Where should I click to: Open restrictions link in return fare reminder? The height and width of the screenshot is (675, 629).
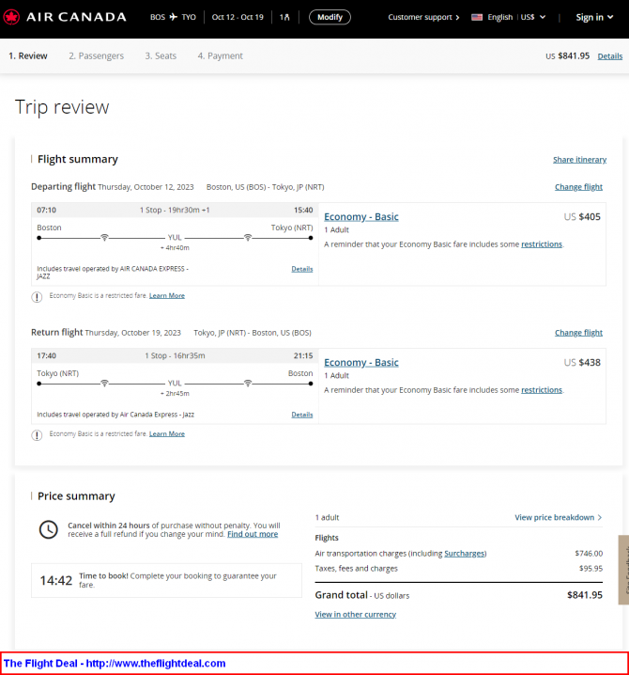(542, 390)
